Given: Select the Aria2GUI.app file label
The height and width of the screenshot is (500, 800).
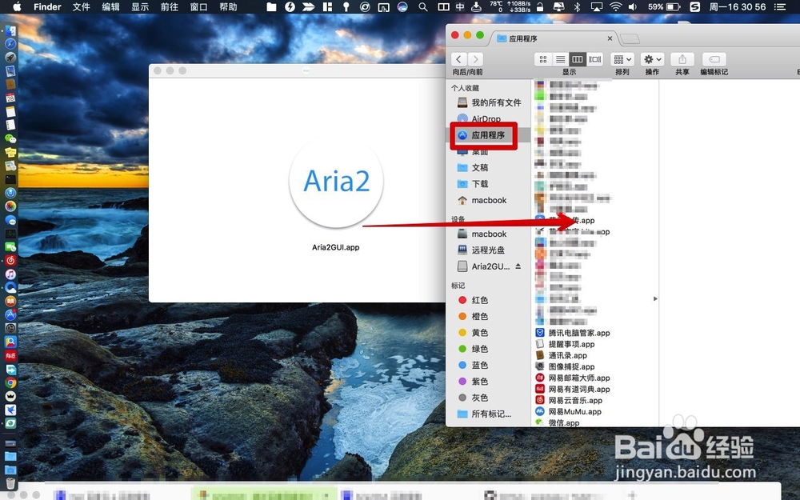Looking at the screenshot, I should 336,247.
